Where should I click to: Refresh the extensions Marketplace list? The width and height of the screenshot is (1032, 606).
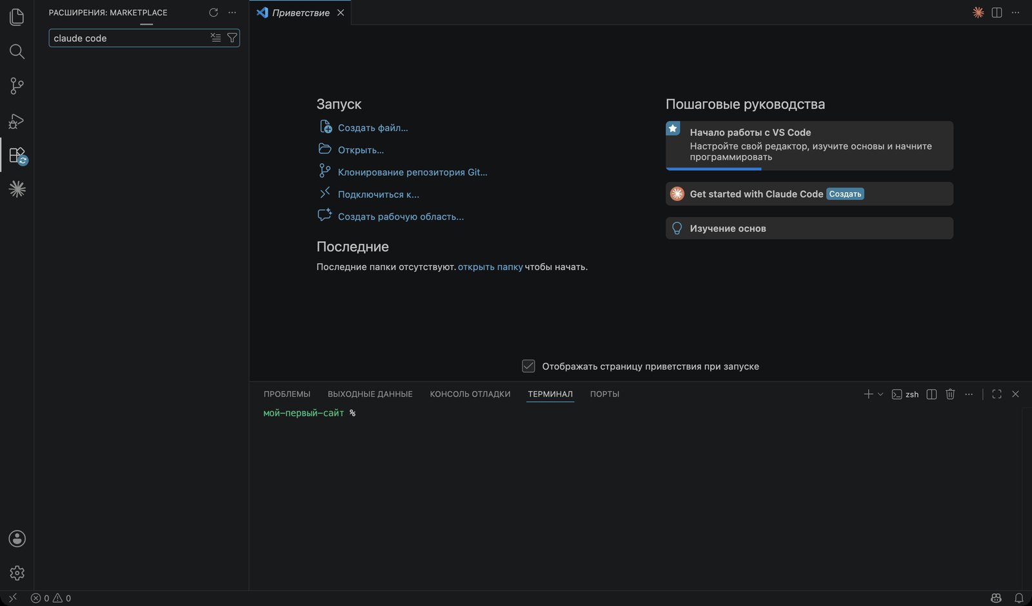[213, 12]
